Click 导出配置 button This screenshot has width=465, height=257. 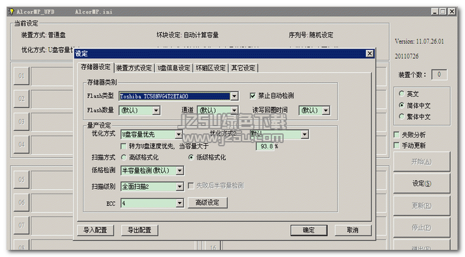(139, 230)
